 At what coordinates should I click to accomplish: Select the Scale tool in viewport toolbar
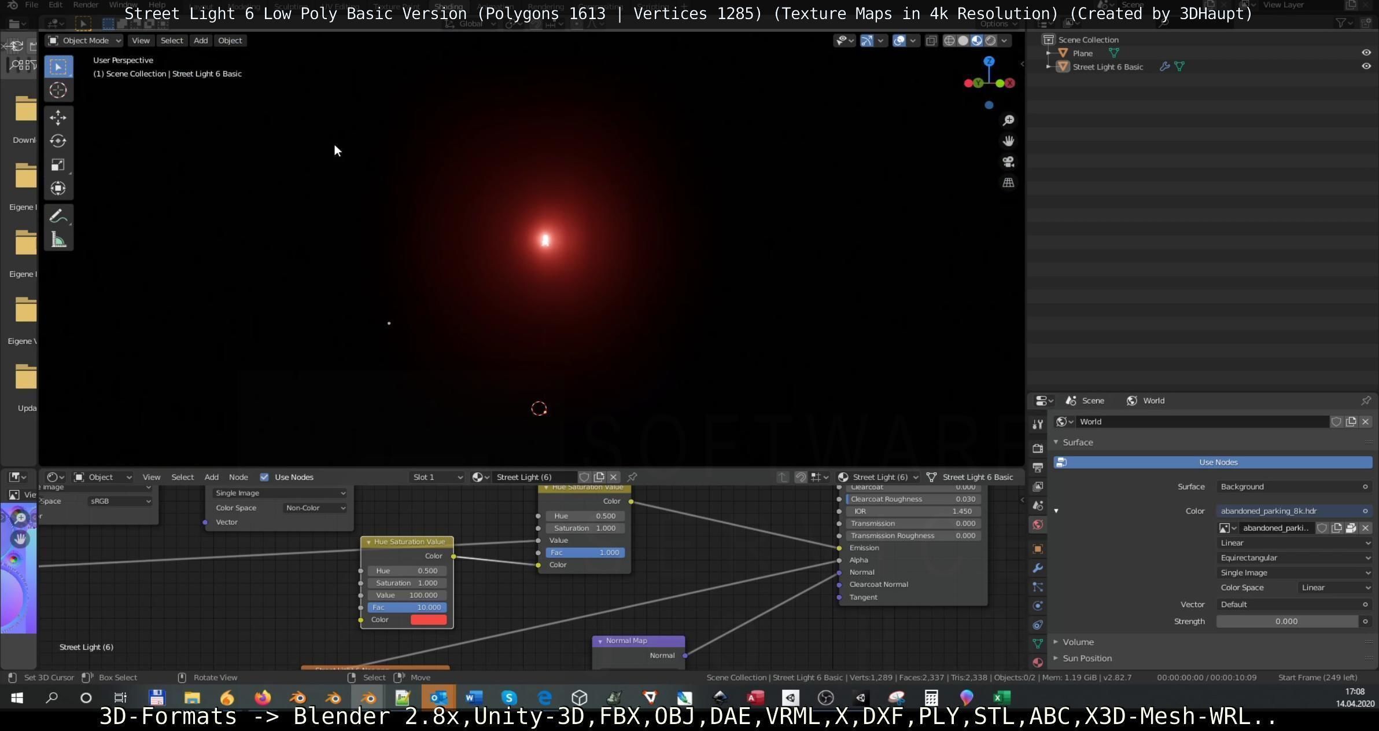click(x=58, y=165)
